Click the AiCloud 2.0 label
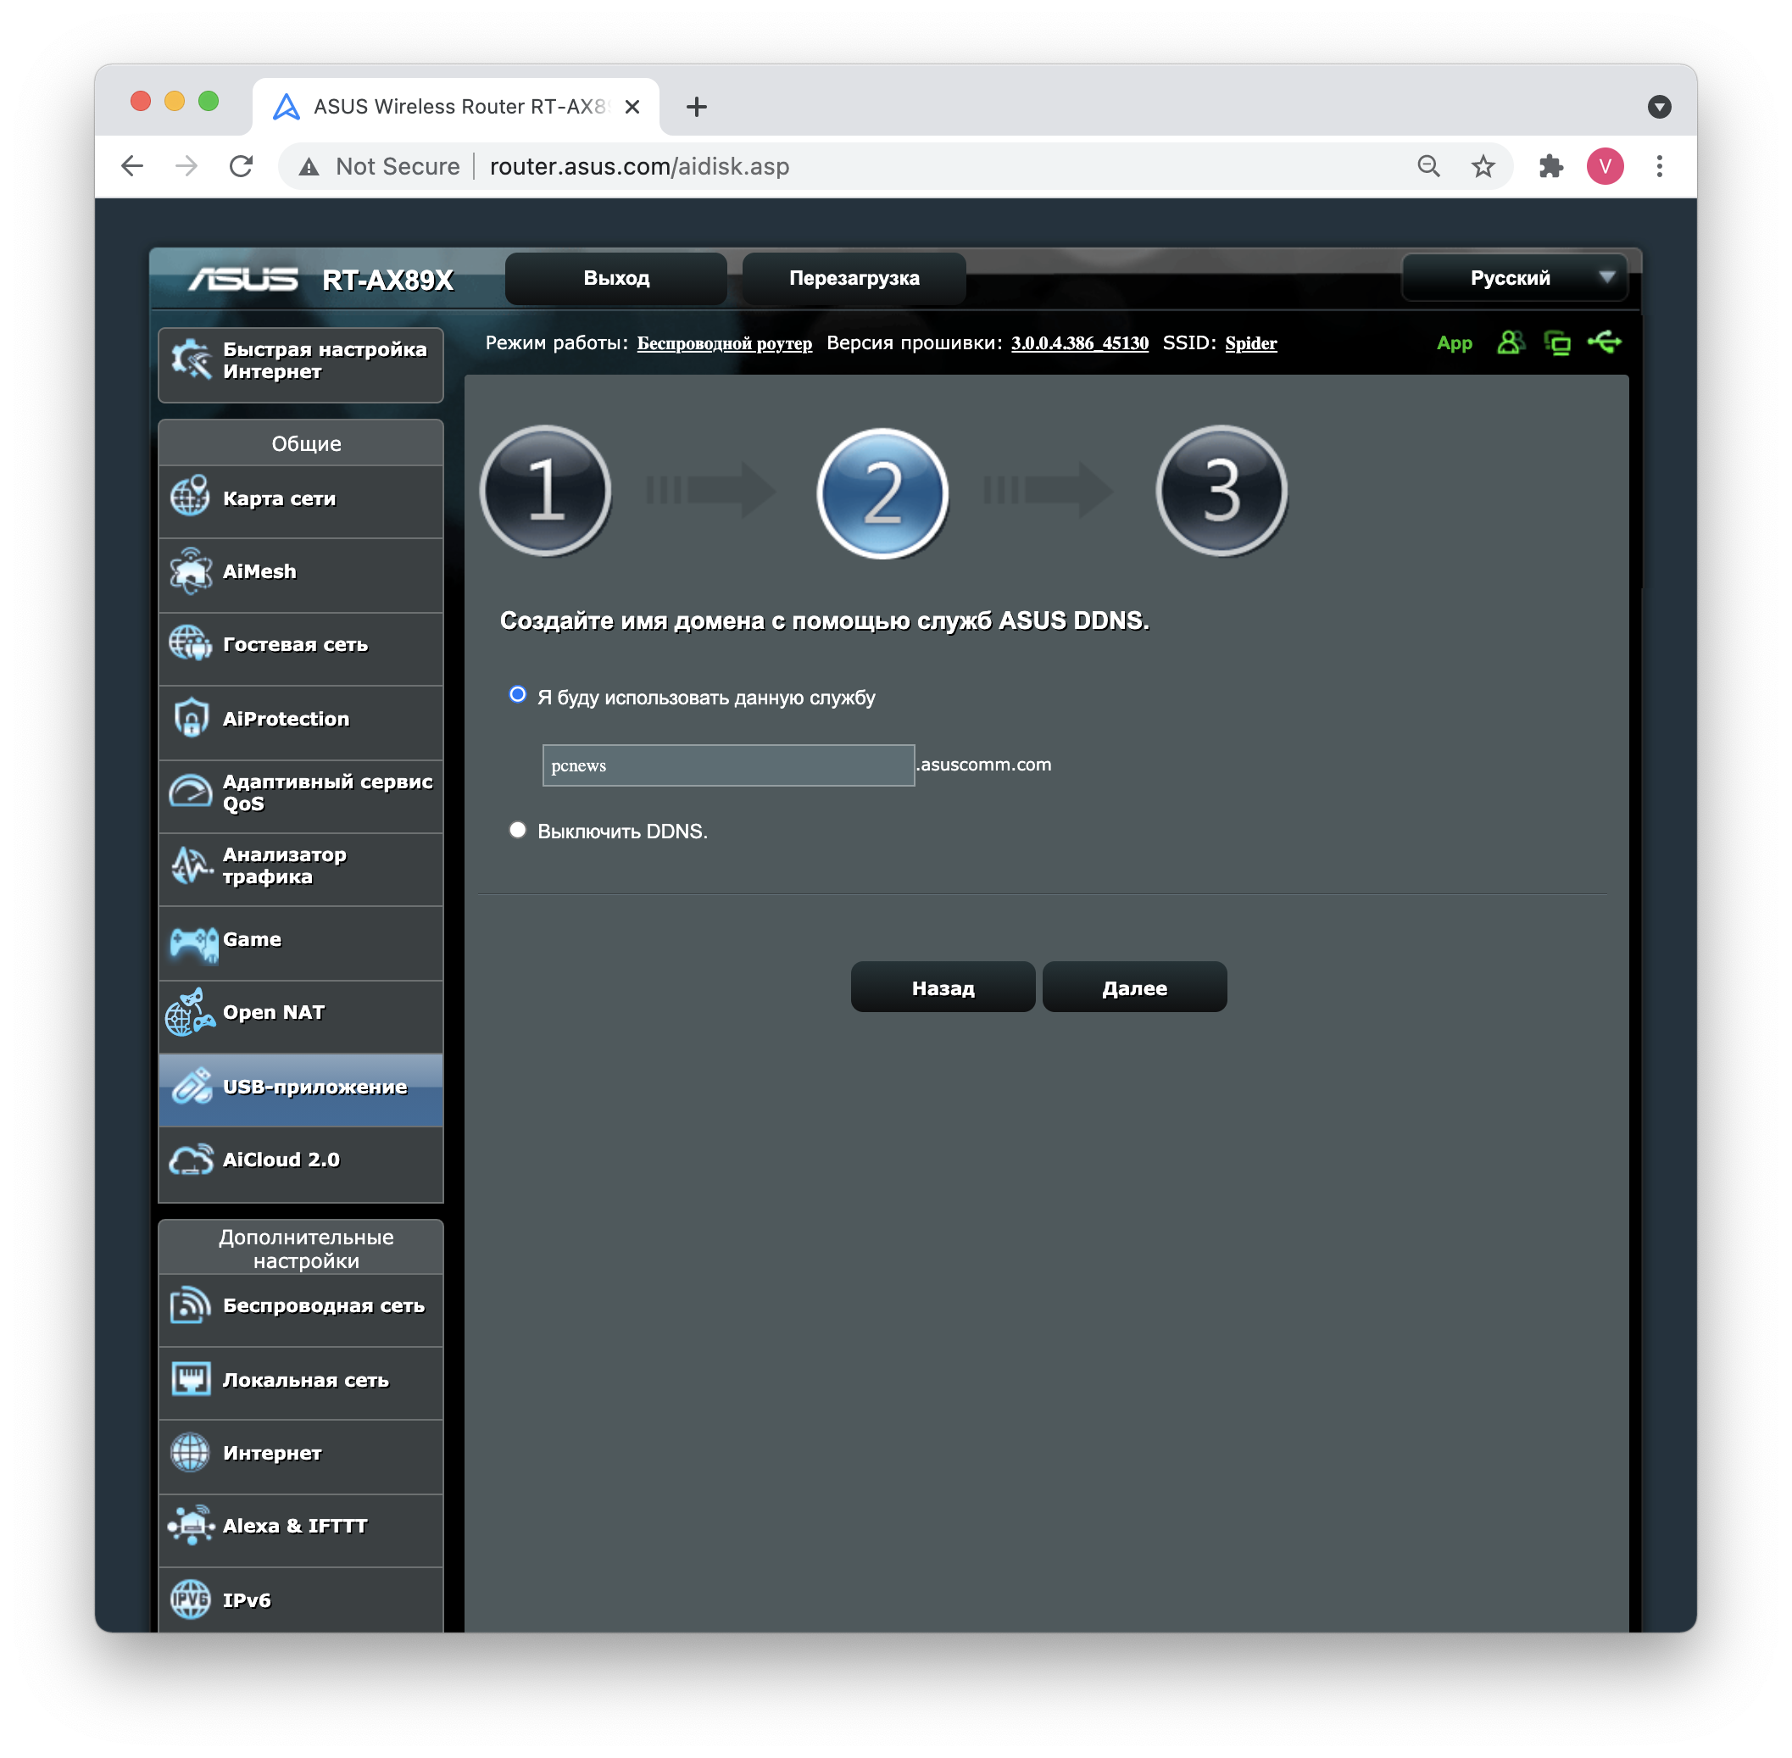Image resolution: width=1792 pixels, height=1758 pixels. pyautogui.click(x=281, y=1160)
